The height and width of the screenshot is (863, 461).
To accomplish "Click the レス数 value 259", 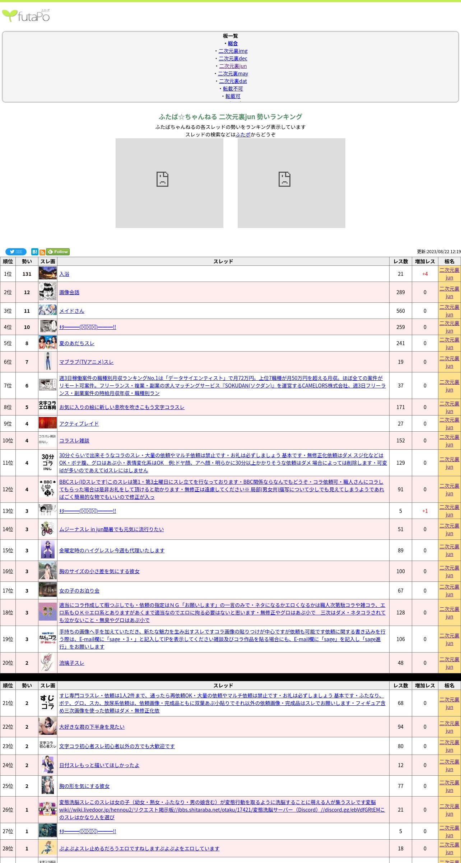I will point(401,327).
